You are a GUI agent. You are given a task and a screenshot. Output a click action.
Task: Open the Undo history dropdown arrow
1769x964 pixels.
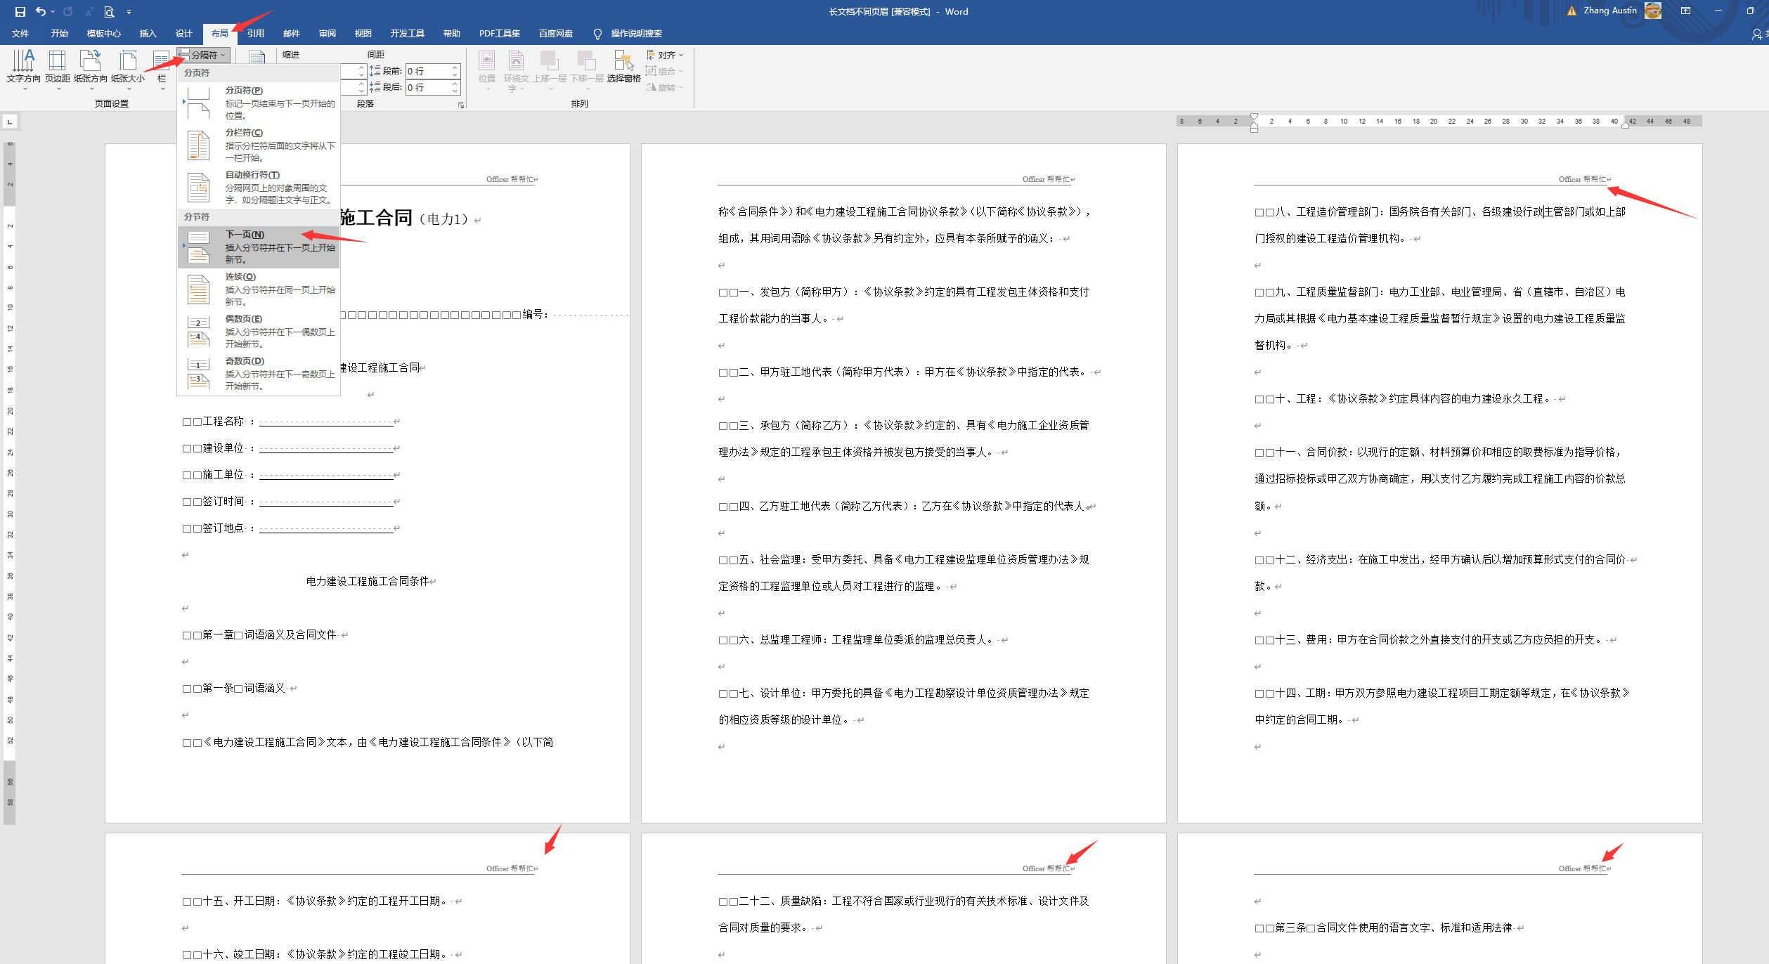pos(53,11)
